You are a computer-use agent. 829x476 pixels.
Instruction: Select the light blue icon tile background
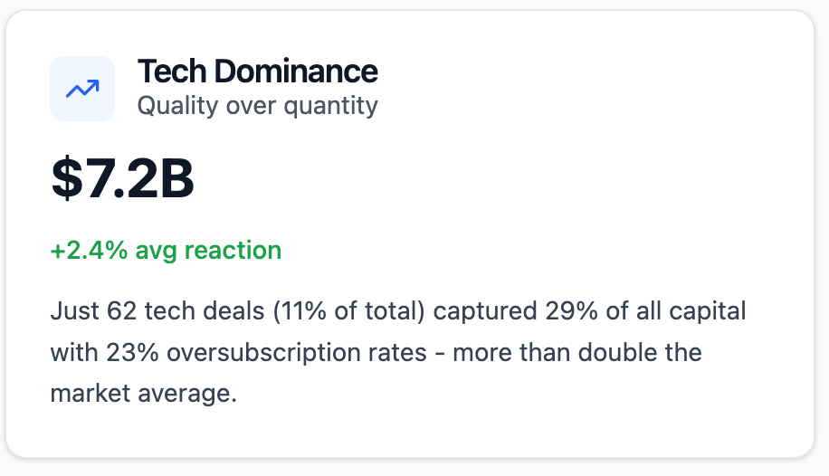click(x=82, y=89)
